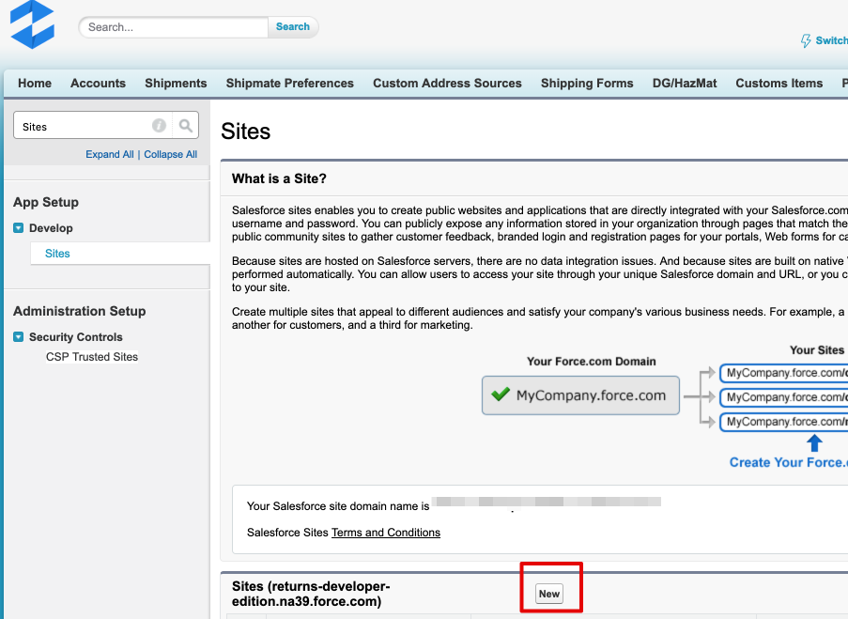Click the Create Your Force.com link
The height and width of the screenshot is (619, 848).
pyautogui.click(x=789, y=463)
